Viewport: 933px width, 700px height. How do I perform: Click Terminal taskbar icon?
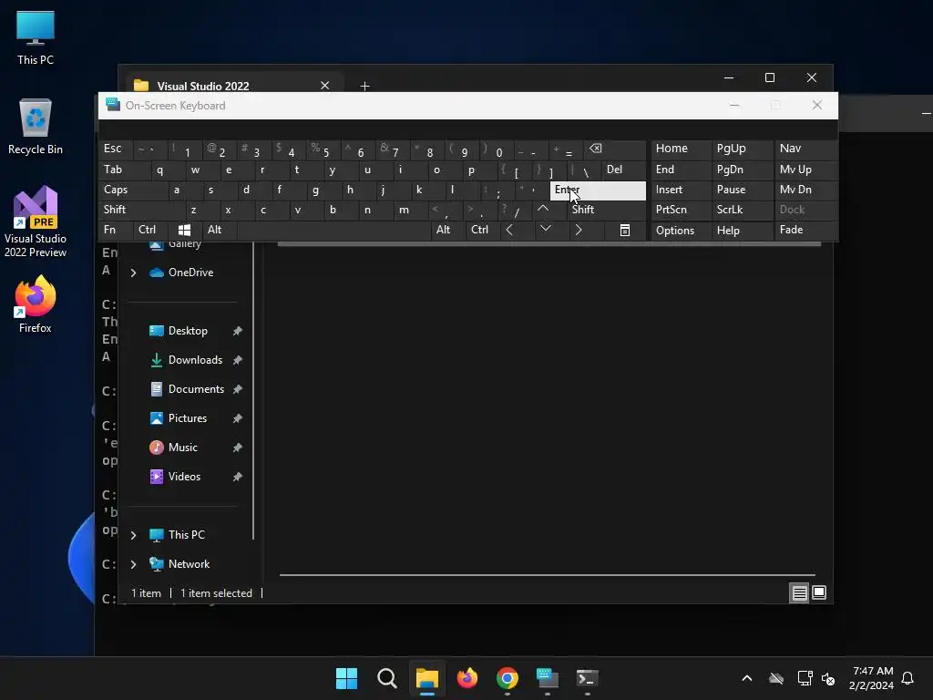point(588,678)
